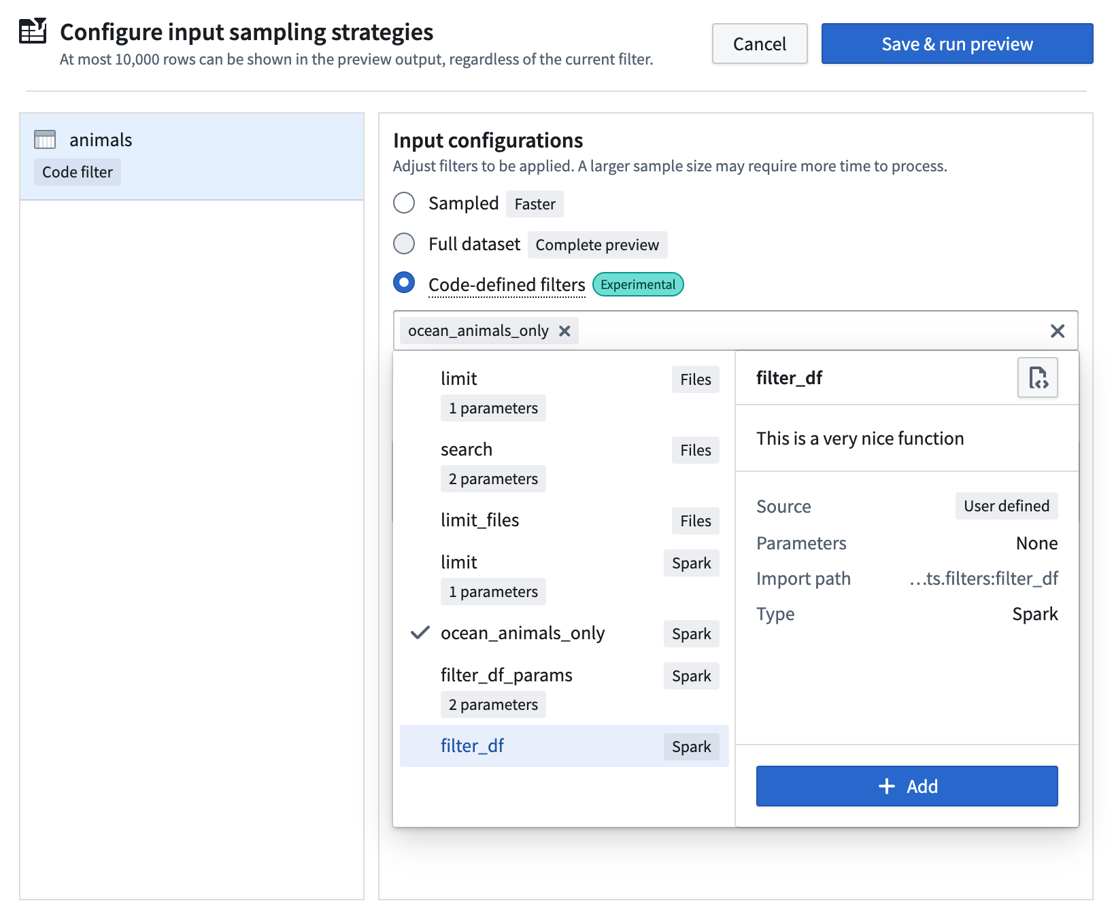1114x918 pixels.
Task: Remove the ocean_animals_only filter chip
Action: [x=564, y=331]
